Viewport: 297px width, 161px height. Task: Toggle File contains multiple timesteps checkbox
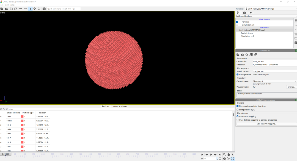[x=238, y=106]
